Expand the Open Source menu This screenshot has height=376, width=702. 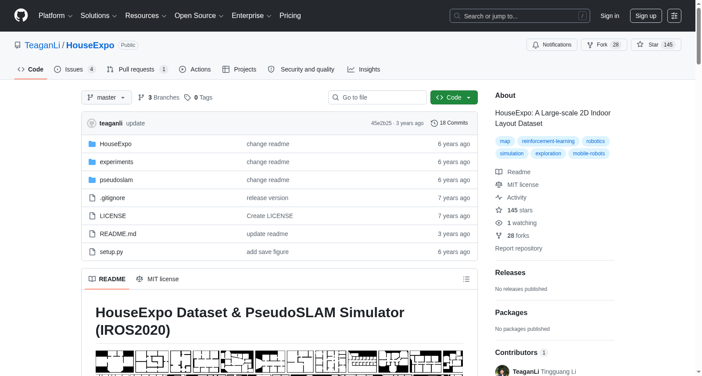(199, 16)
